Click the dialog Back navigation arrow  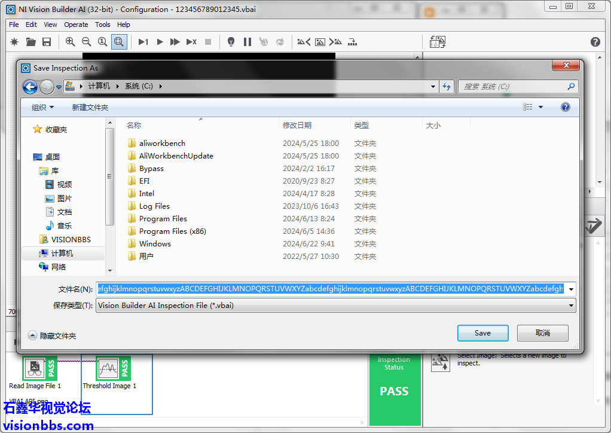click(30, 87)
